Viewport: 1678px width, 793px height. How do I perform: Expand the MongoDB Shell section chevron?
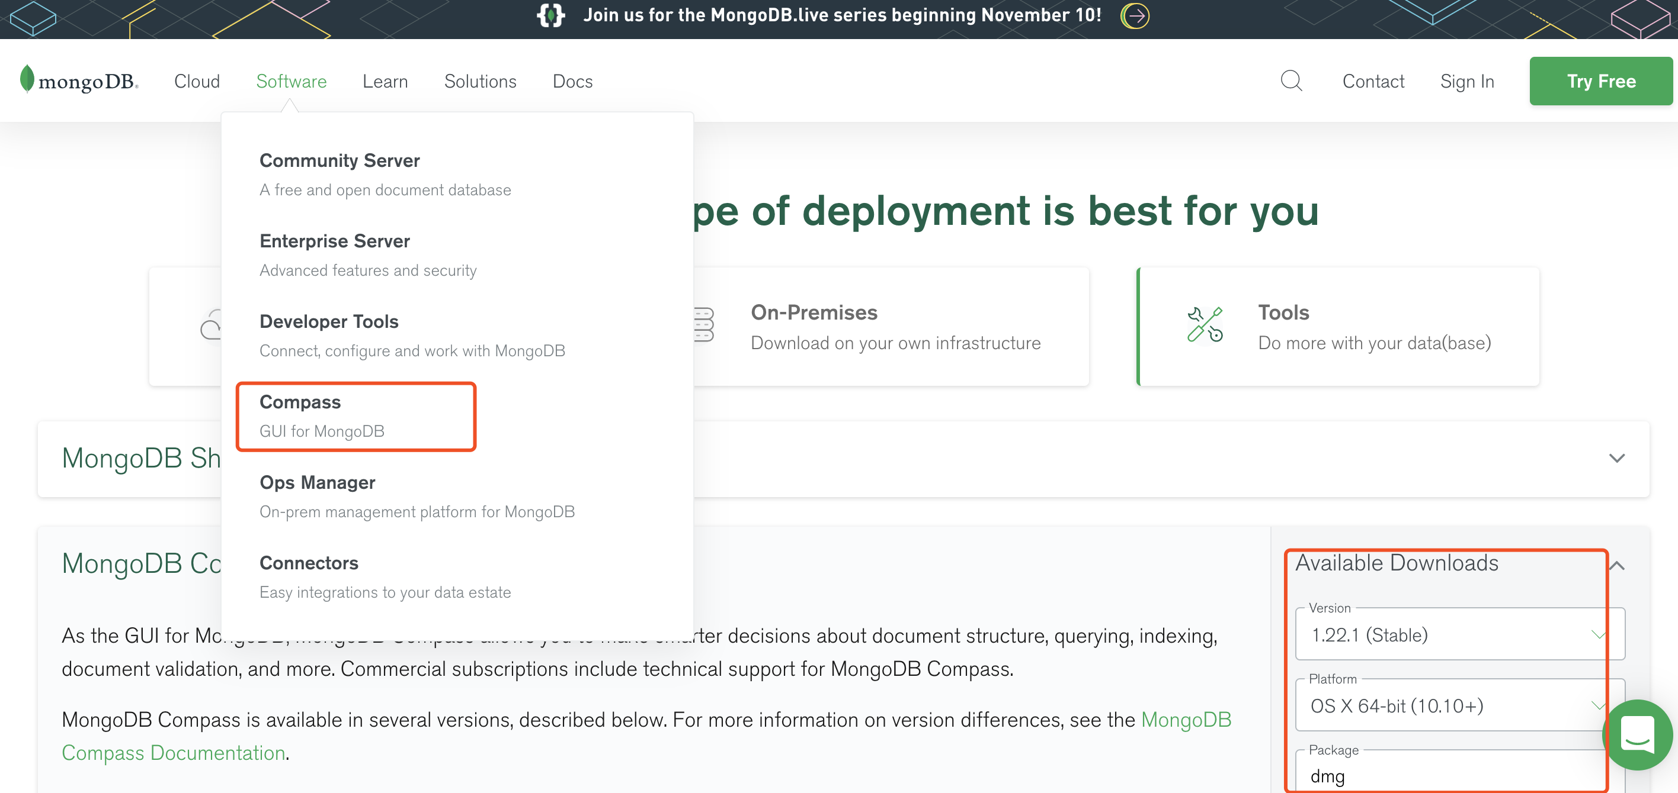(1617, 459)
